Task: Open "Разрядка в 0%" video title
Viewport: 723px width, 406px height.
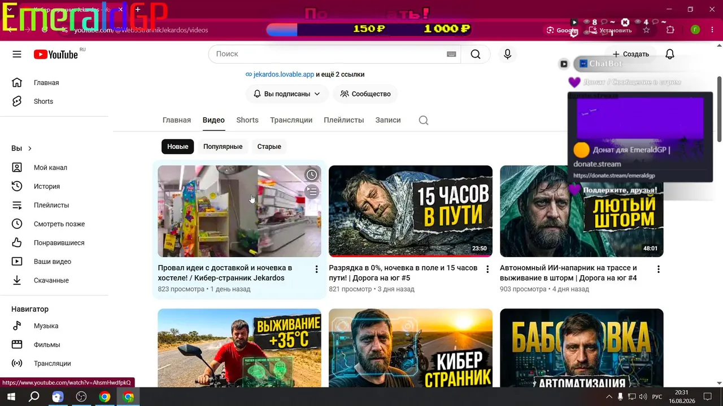Action: (x=403, y=273)
